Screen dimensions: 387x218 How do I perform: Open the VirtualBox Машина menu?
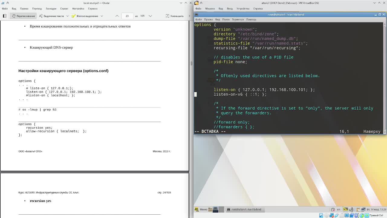[210, 8]
